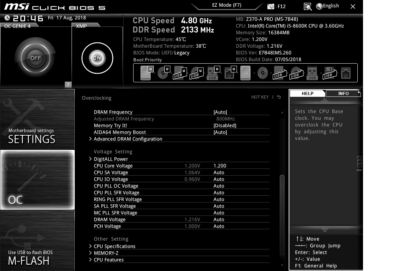Switch to EZ Mode (F7)

(227, 5)
